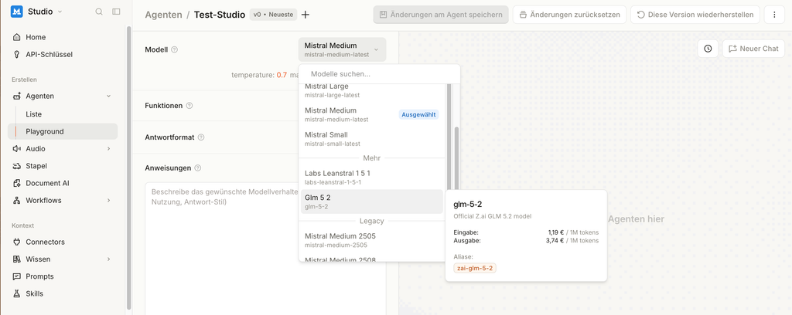Click the Workflows diagram icon
The width and height of the screenshot is (792, 315).
point(17,200)
